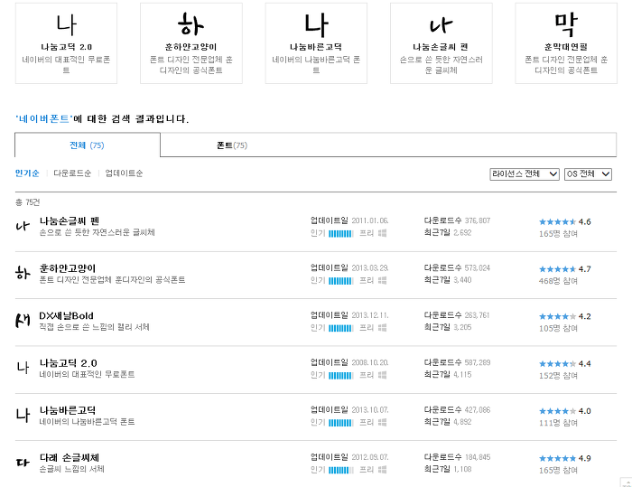Open the 나눔바른고딕 title in results list

[x=68, y=410]
